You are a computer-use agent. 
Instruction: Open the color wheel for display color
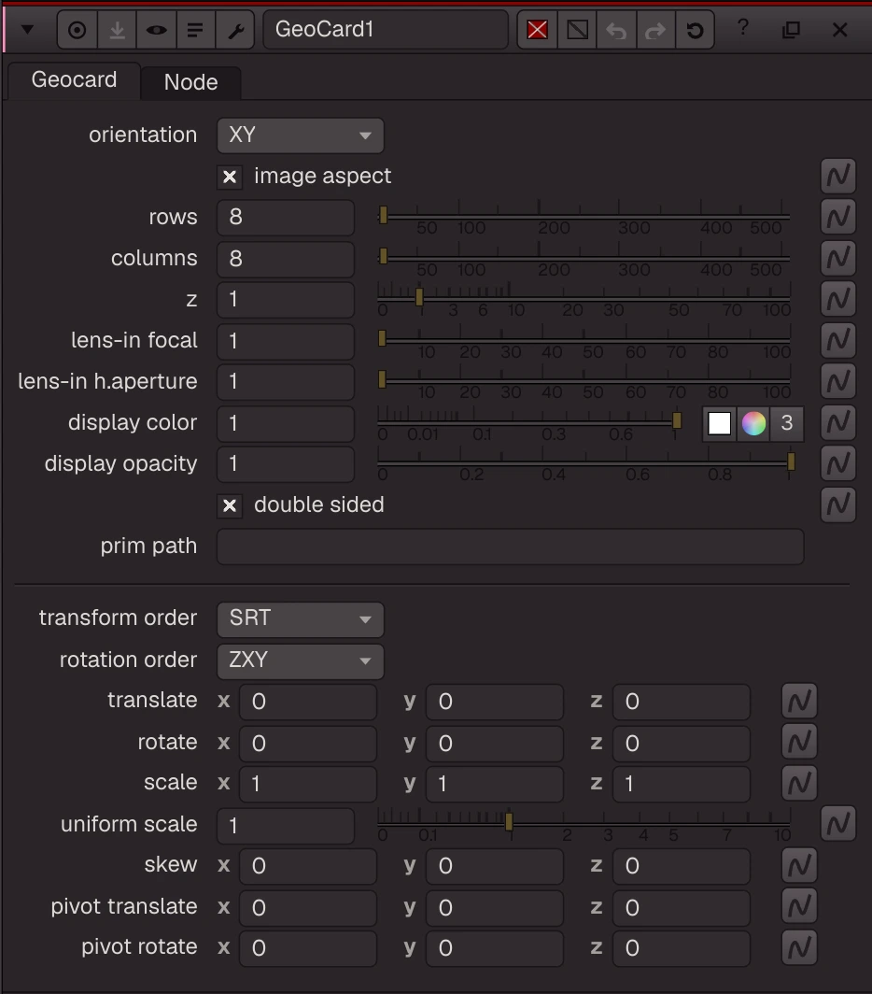coord(753,423)
